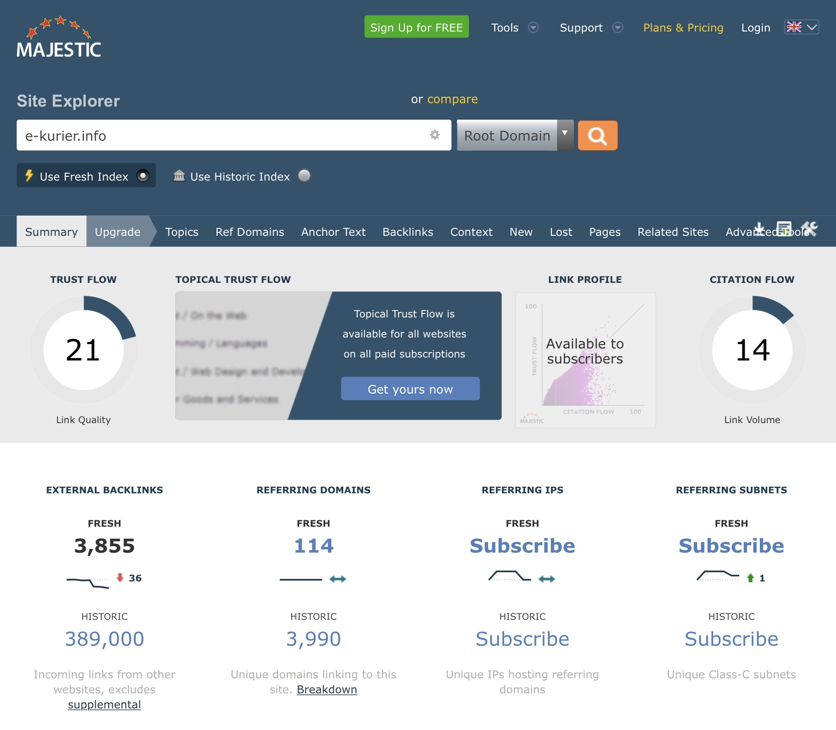
Task: Open the Referring Subnets sparkline chart
Action: click(x=718, y=576)
